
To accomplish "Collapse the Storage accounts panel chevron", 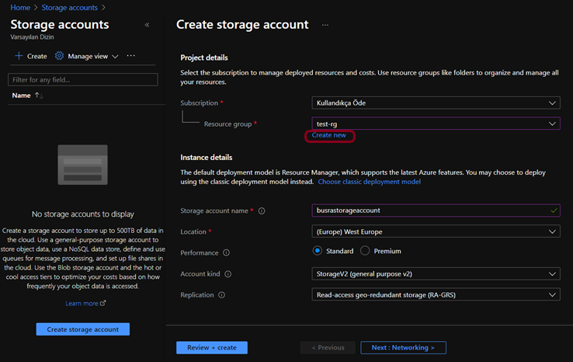I will (x=147, y=25).
